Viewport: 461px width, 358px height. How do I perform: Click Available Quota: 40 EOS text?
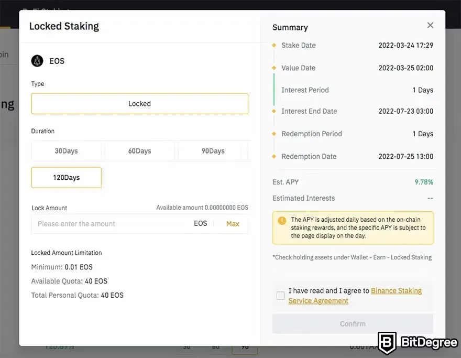click(x=69, y=281)
